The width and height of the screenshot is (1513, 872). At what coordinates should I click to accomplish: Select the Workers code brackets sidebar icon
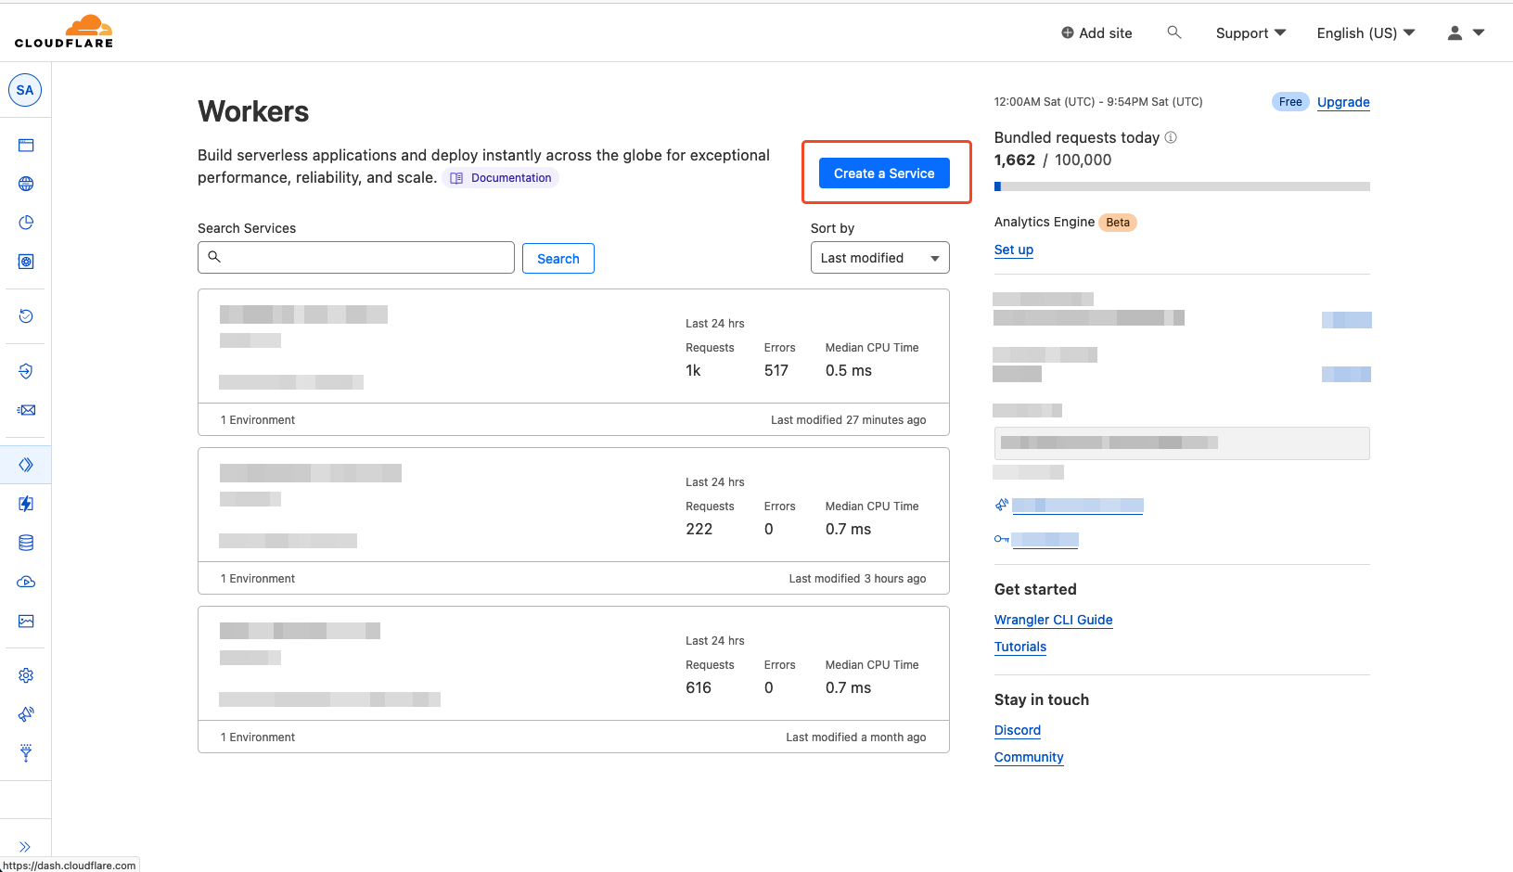pos(25,464)
